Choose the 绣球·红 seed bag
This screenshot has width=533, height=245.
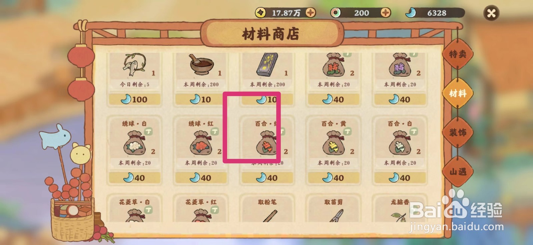(201, 143)
